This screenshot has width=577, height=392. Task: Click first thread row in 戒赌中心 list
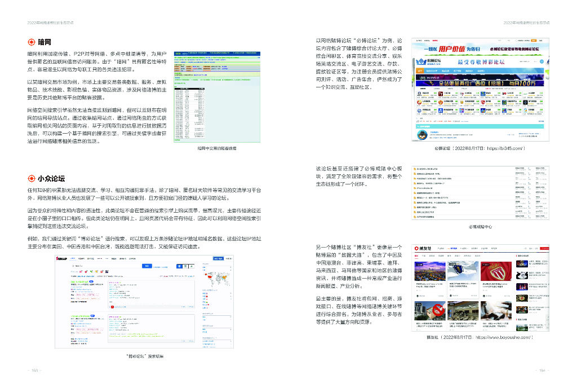pos(480,169)
